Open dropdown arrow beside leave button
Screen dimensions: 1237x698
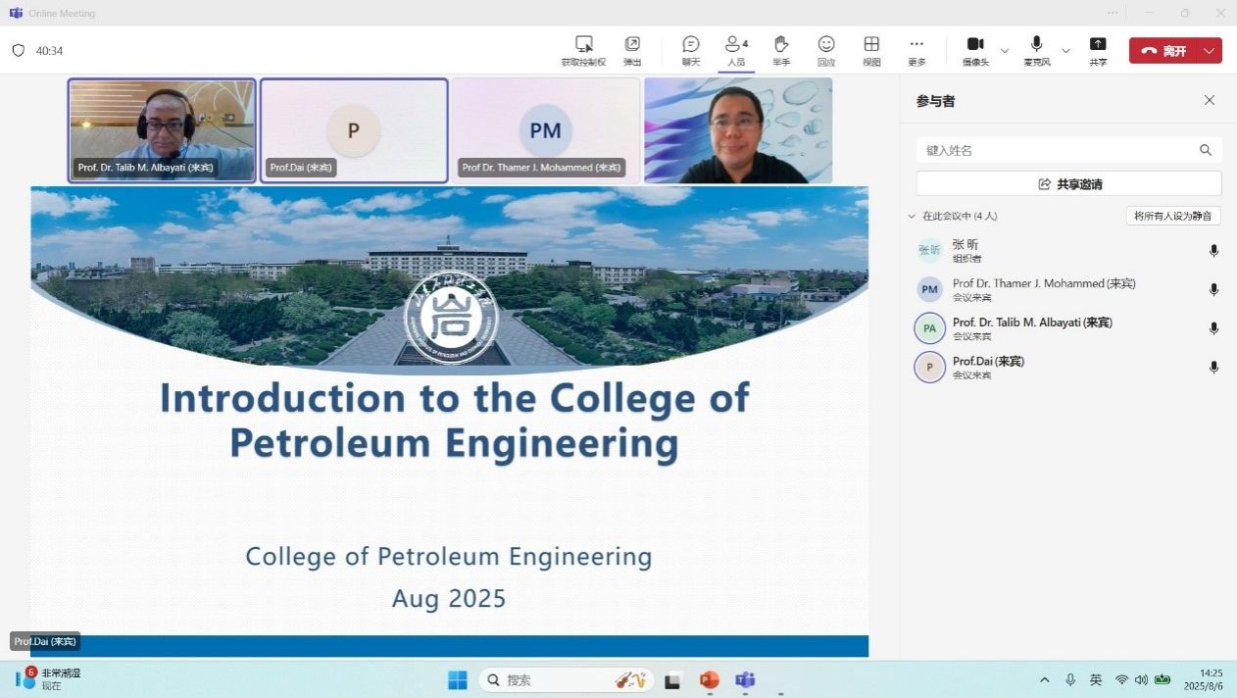[1210, 51]
